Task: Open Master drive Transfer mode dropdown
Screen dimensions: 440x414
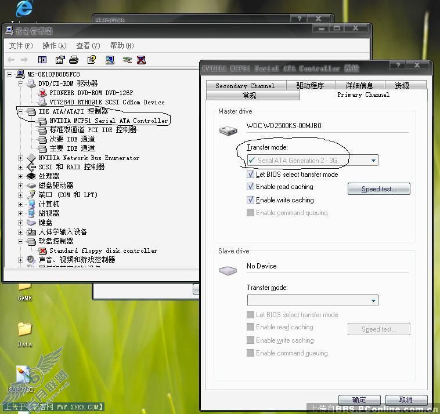Action: click(x=313, y=161)
